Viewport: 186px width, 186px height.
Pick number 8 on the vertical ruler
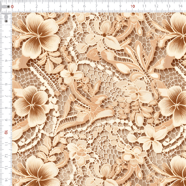pos(6,108)
